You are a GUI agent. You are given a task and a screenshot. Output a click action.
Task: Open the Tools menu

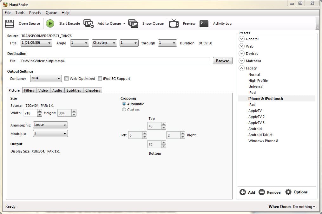[x=20, y=13]
